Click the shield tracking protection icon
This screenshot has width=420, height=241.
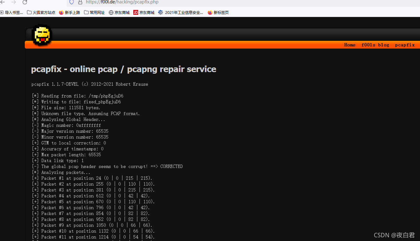pos(72,2)
